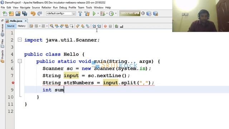Viewport: 229px width, 129px height.
Task: Click the Find Next Occurrence icon
Action: pyautogui.click(x=62, y=26)
